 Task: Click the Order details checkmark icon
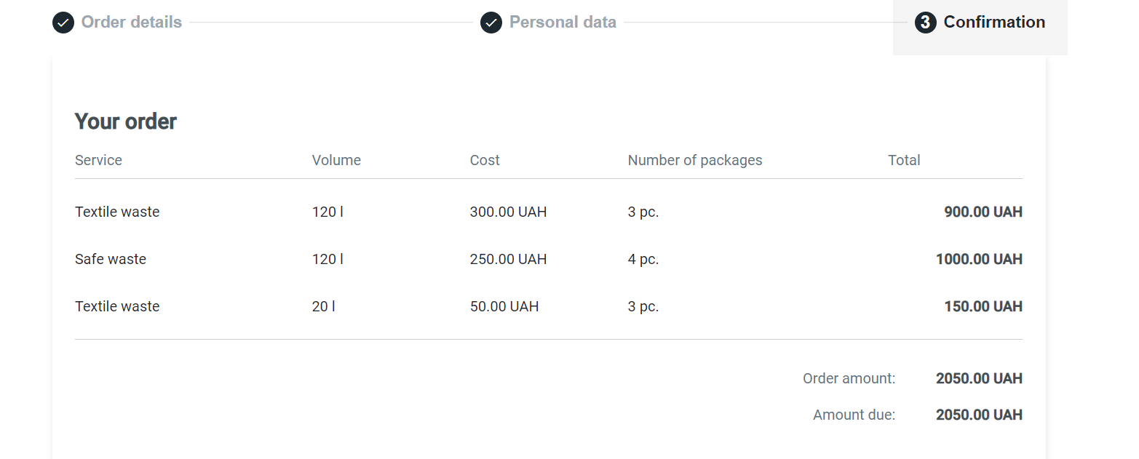[x=63, y=23]
